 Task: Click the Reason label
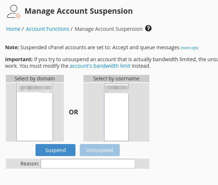coord(30,164)
